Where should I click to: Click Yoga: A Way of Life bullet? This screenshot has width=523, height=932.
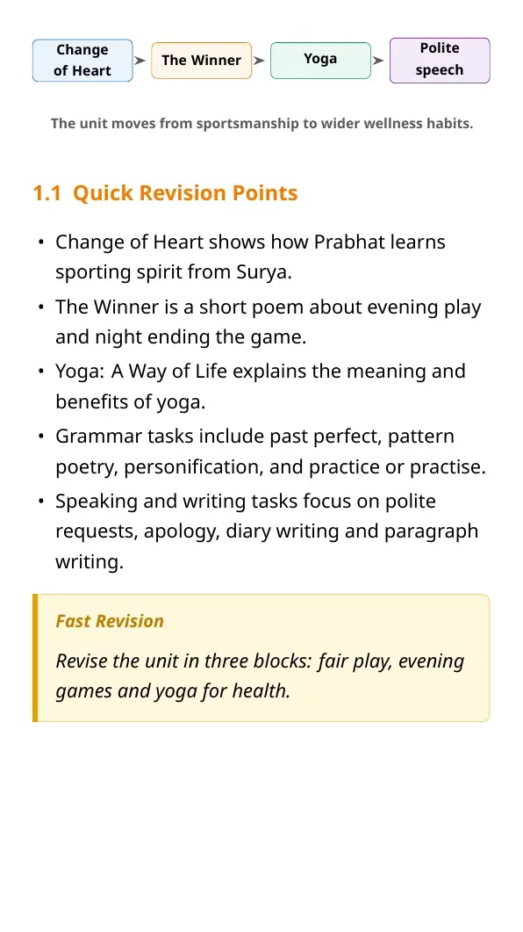[261, 387]
